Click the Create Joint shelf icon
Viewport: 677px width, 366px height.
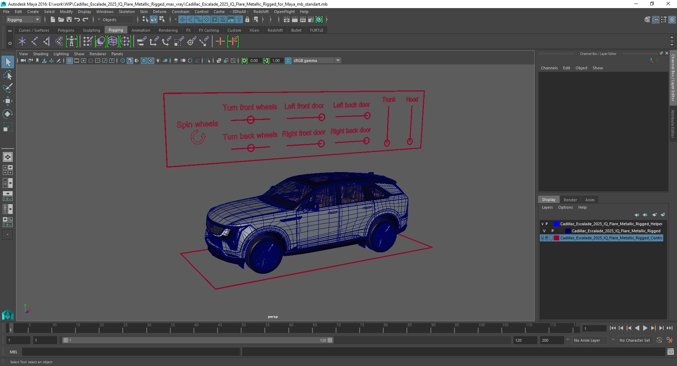35,42
